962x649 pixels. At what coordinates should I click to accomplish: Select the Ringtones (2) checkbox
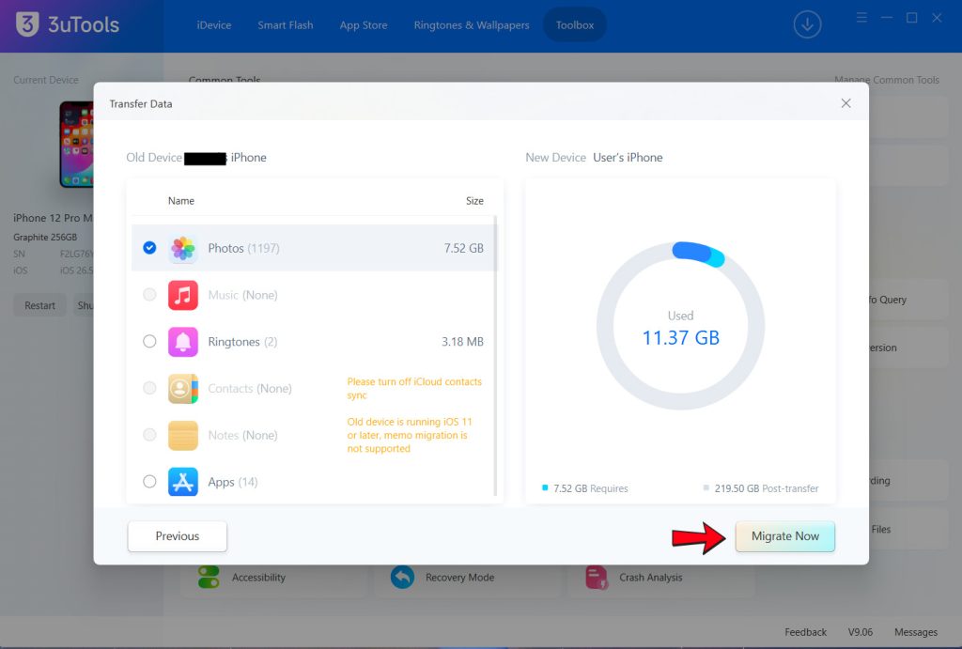pos(149,342)
